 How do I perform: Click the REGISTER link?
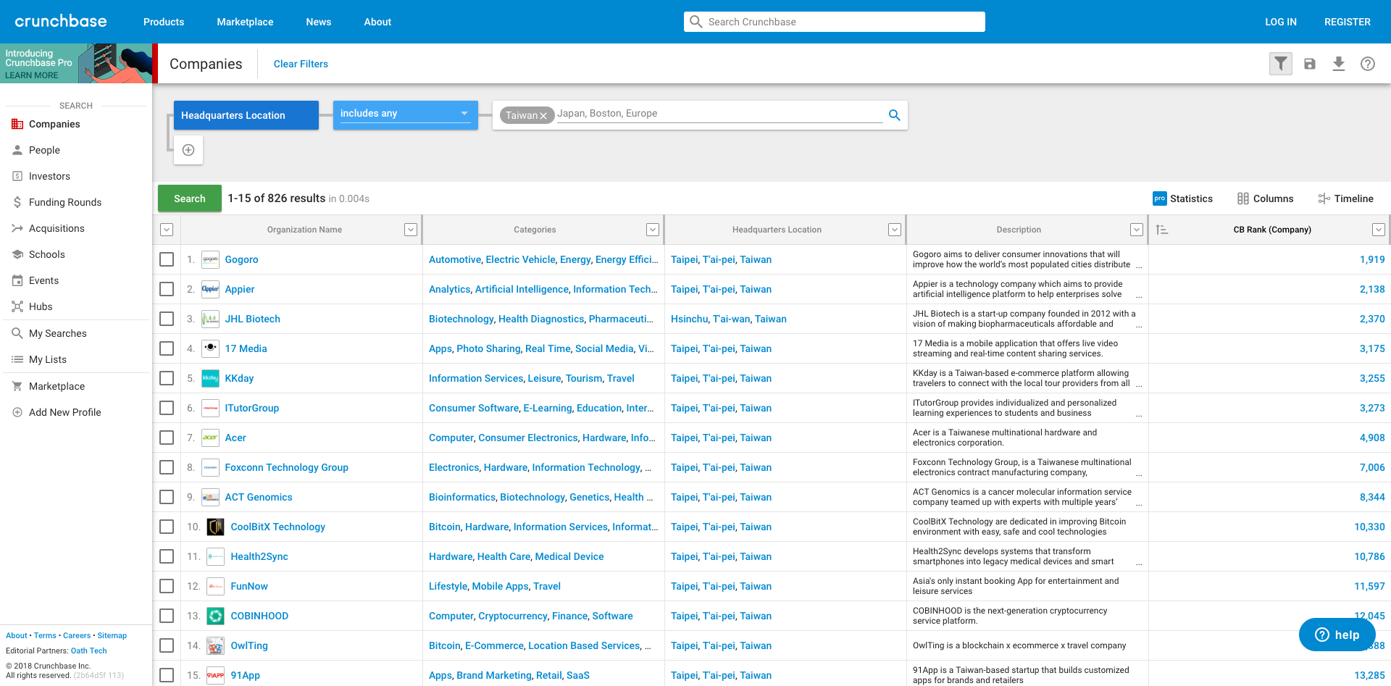click(x=1348, y=22)
